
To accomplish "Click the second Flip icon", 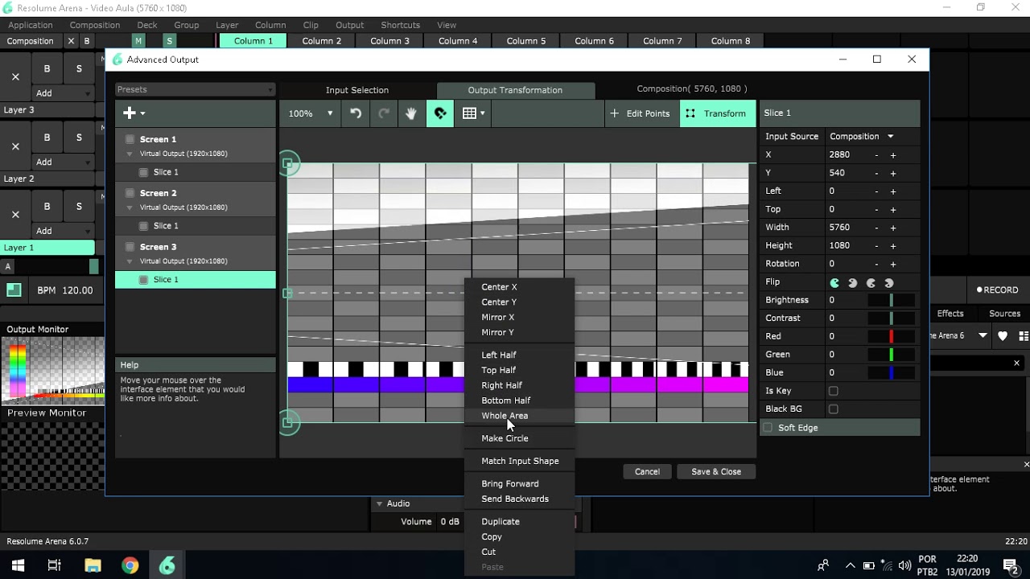I will pos(853,283).
